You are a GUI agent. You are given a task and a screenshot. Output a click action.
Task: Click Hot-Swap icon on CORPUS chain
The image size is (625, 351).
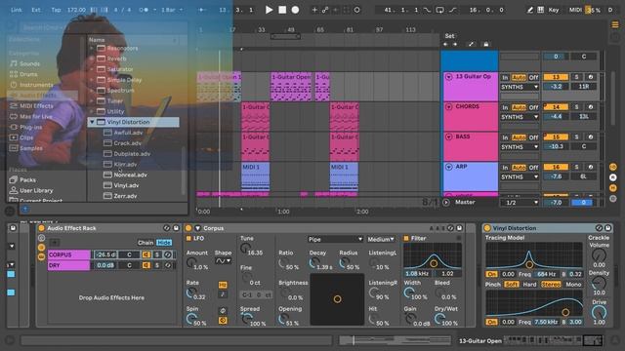[x=168, y=254]
